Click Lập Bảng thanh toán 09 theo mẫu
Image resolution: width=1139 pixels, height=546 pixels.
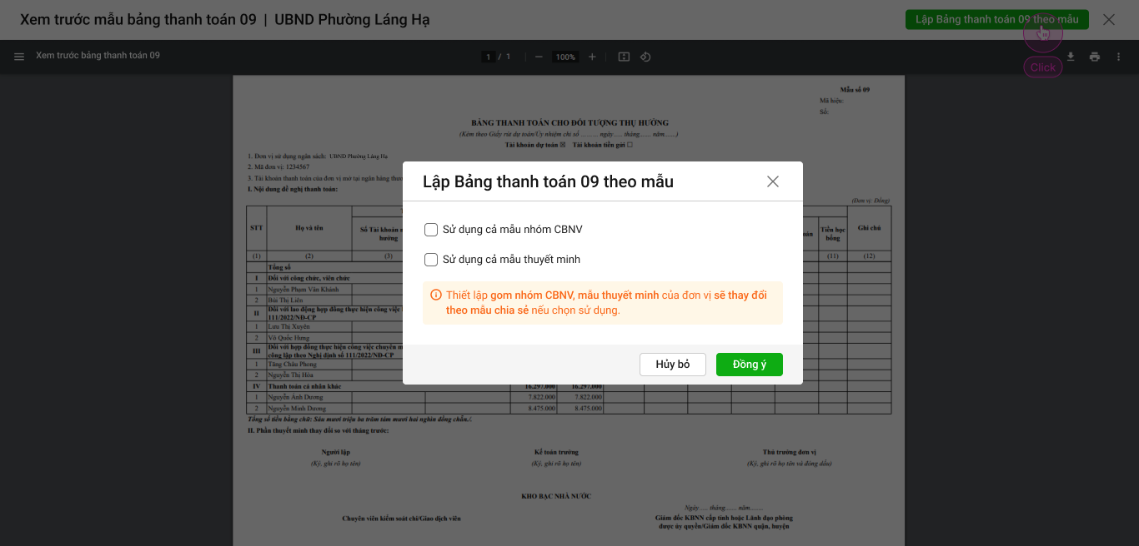coord(996,19)
